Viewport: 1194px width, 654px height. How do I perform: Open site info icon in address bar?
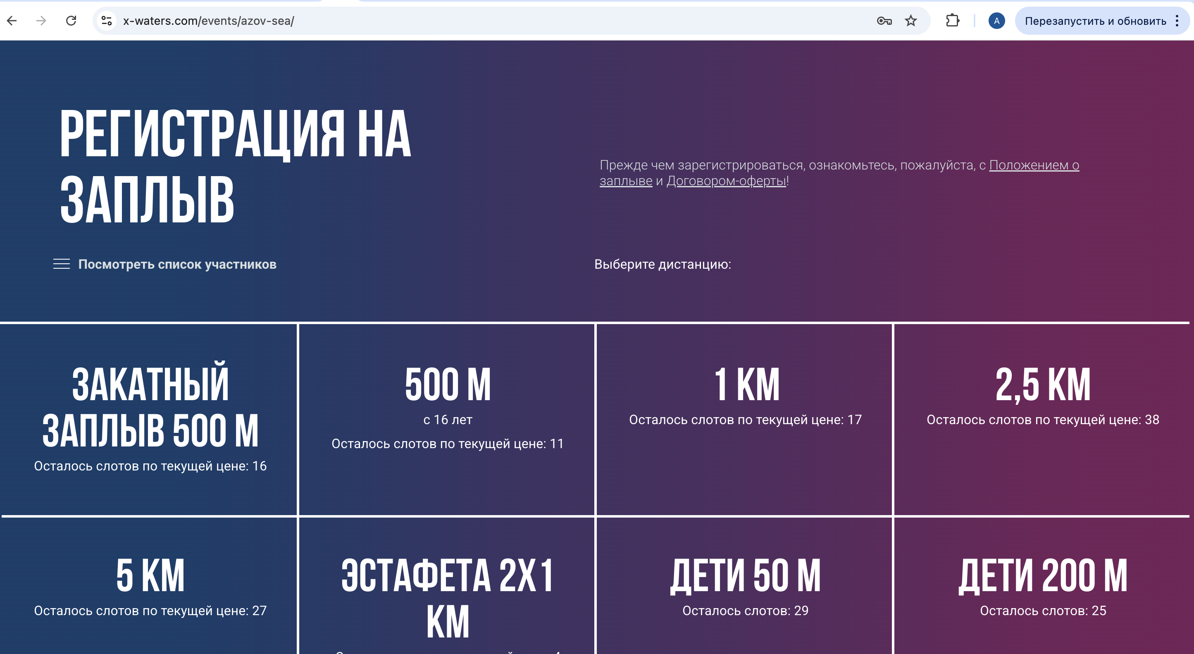coord(107,21)
